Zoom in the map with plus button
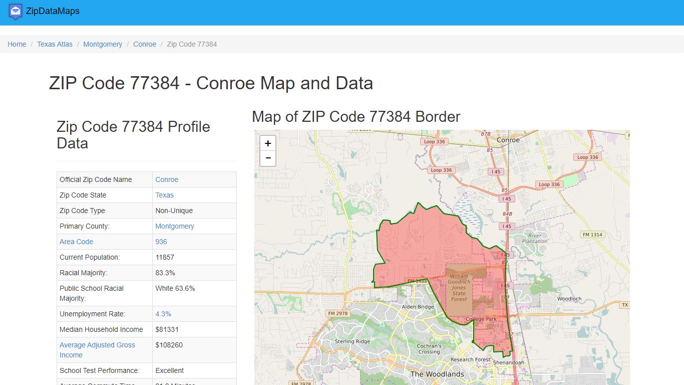Viewport: 684px width, 385px height. (x=268, y=143)
